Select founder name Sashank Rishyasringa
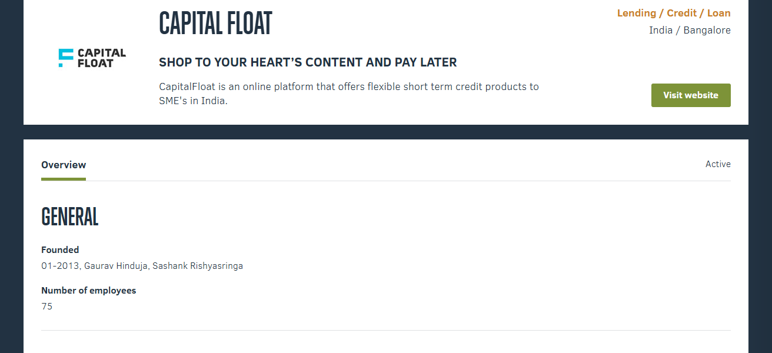The width and height of the screenshot is (772, 353). tap(198, 265)
